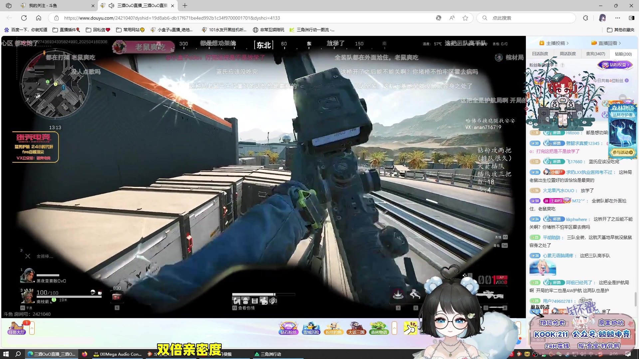Click the 参与活动 button on the 森林物语 banner

point(622,153)
